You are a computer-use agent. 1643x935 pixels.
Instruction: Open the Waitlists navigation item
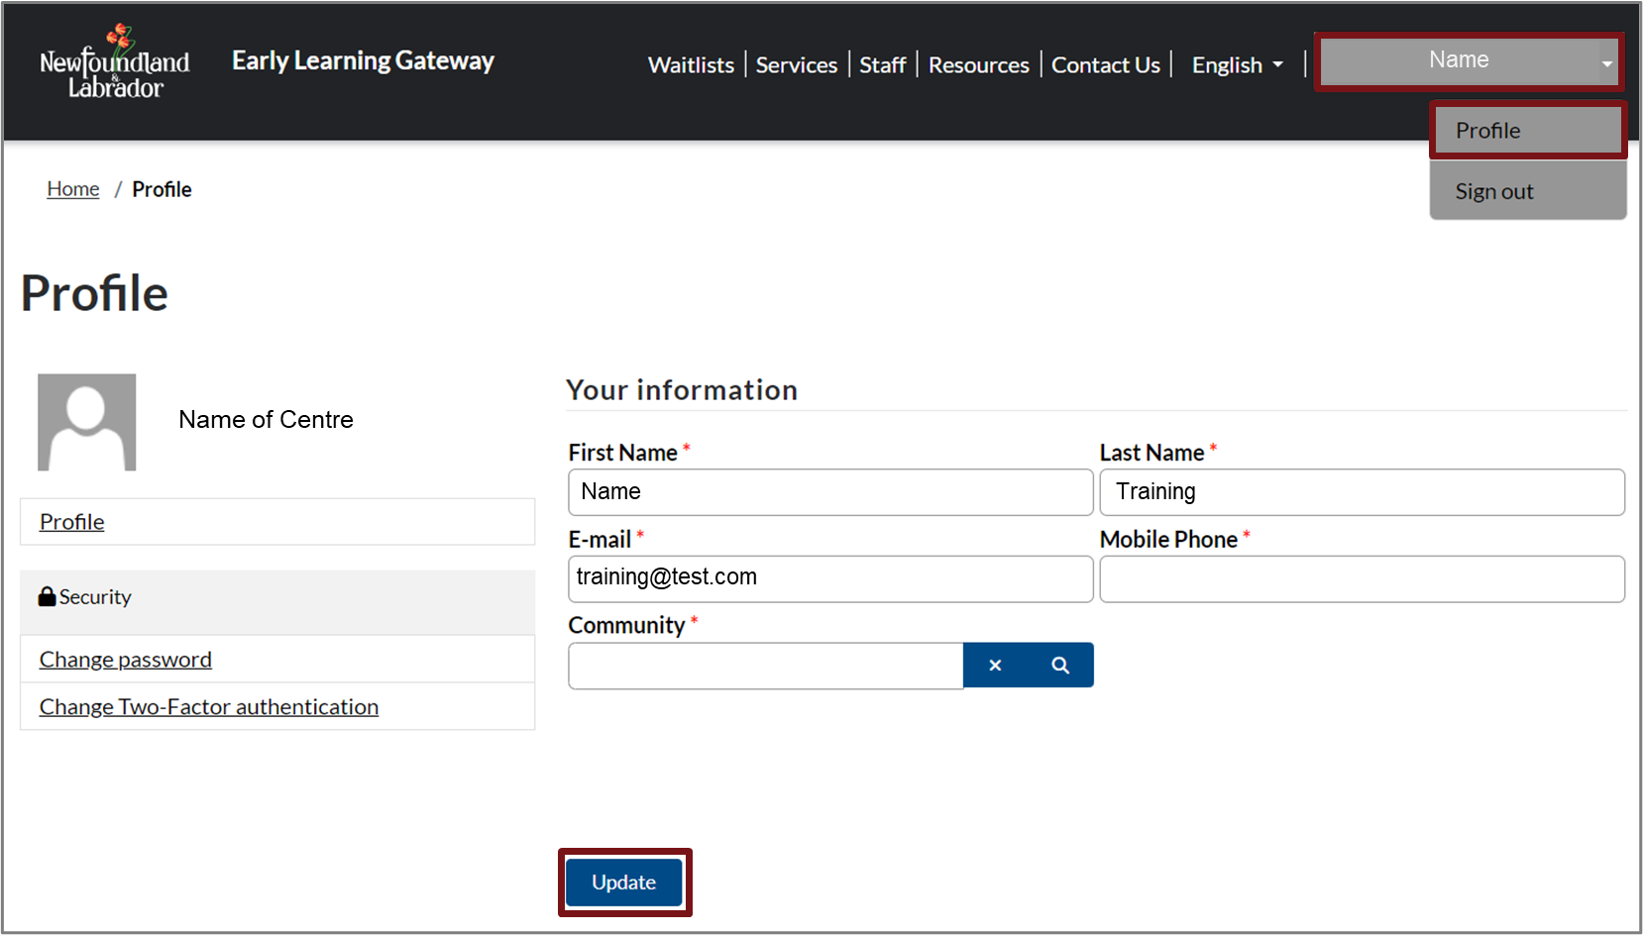point(691,65)
